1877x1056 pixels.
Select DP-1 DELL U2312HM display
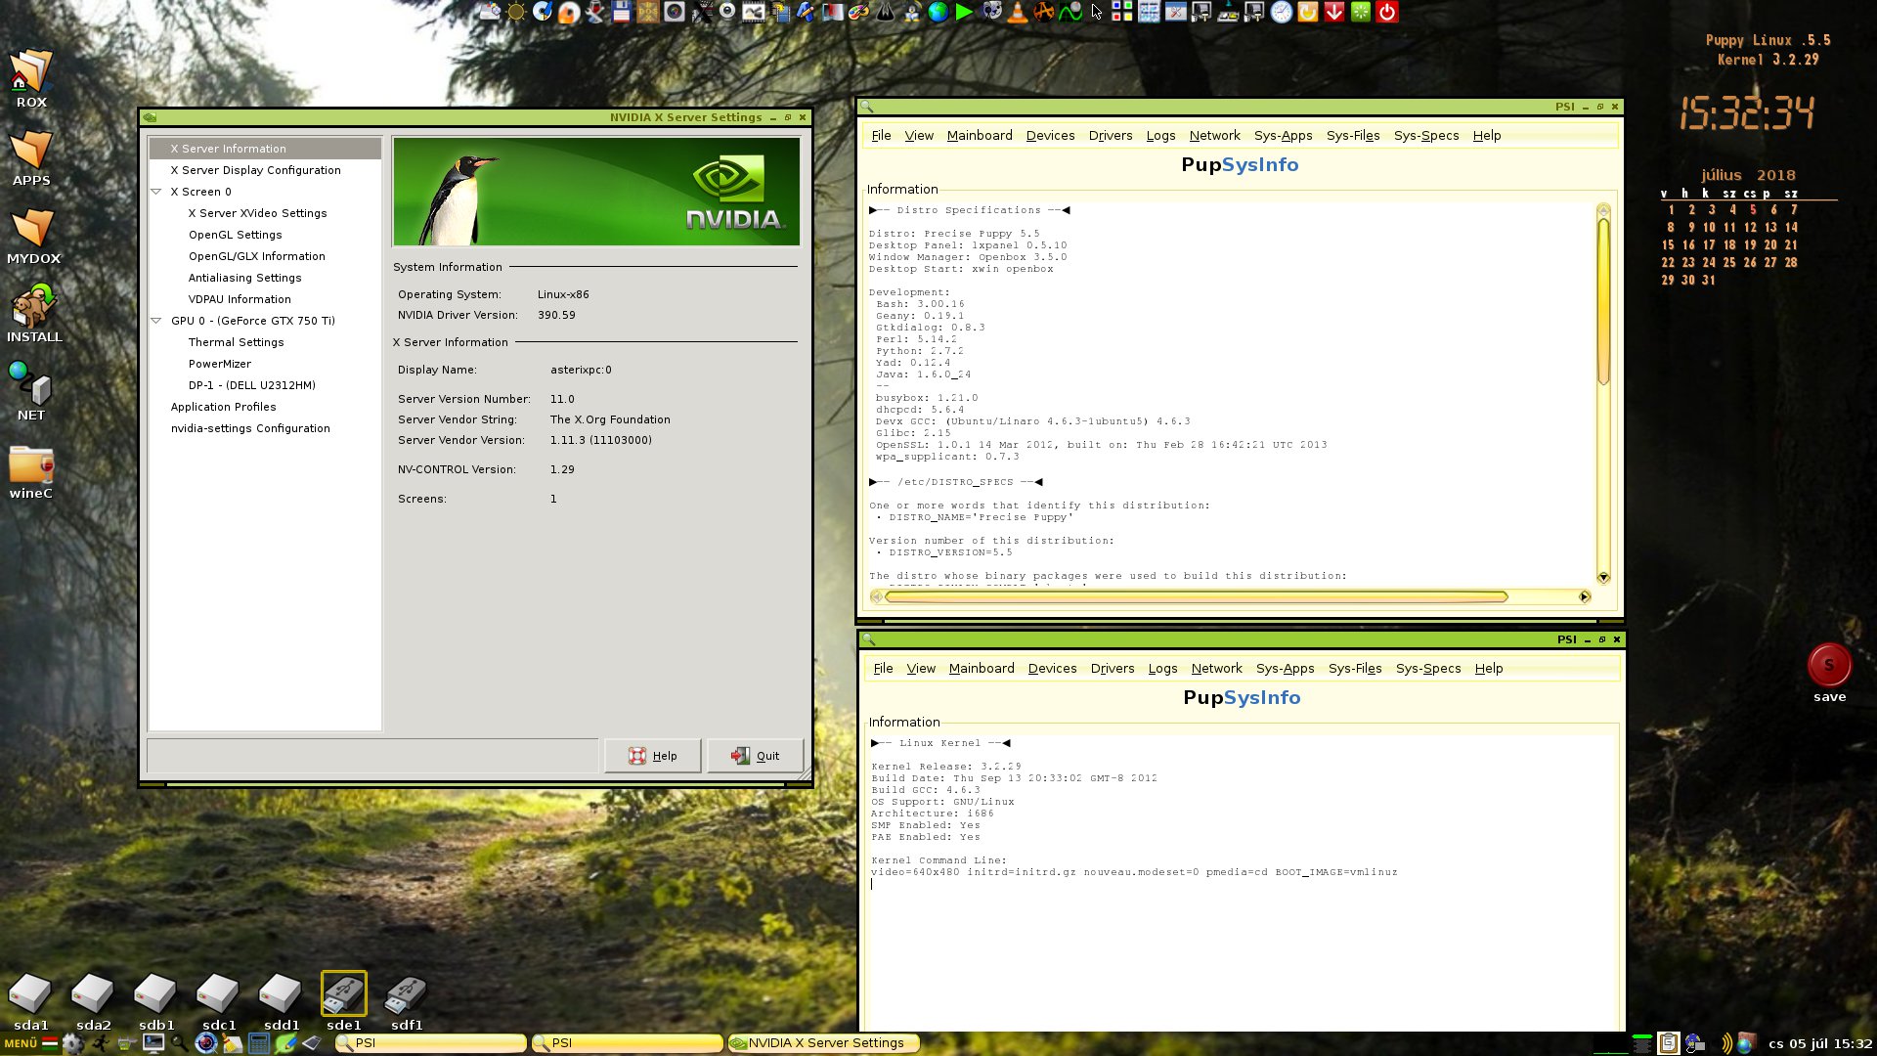click(251, 385)
